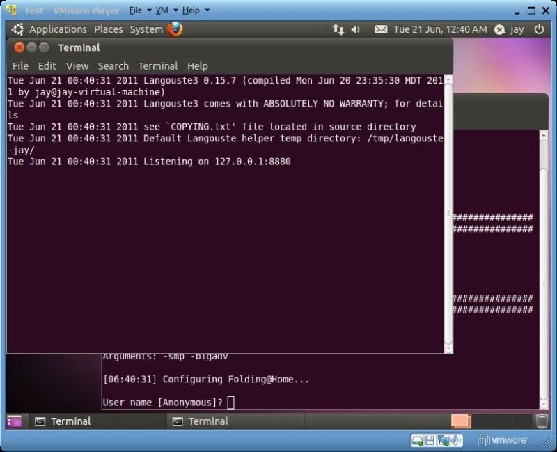The image size is (557, 452).
Task: Click the VMware hard disk status icon
Action: [417, 441]
